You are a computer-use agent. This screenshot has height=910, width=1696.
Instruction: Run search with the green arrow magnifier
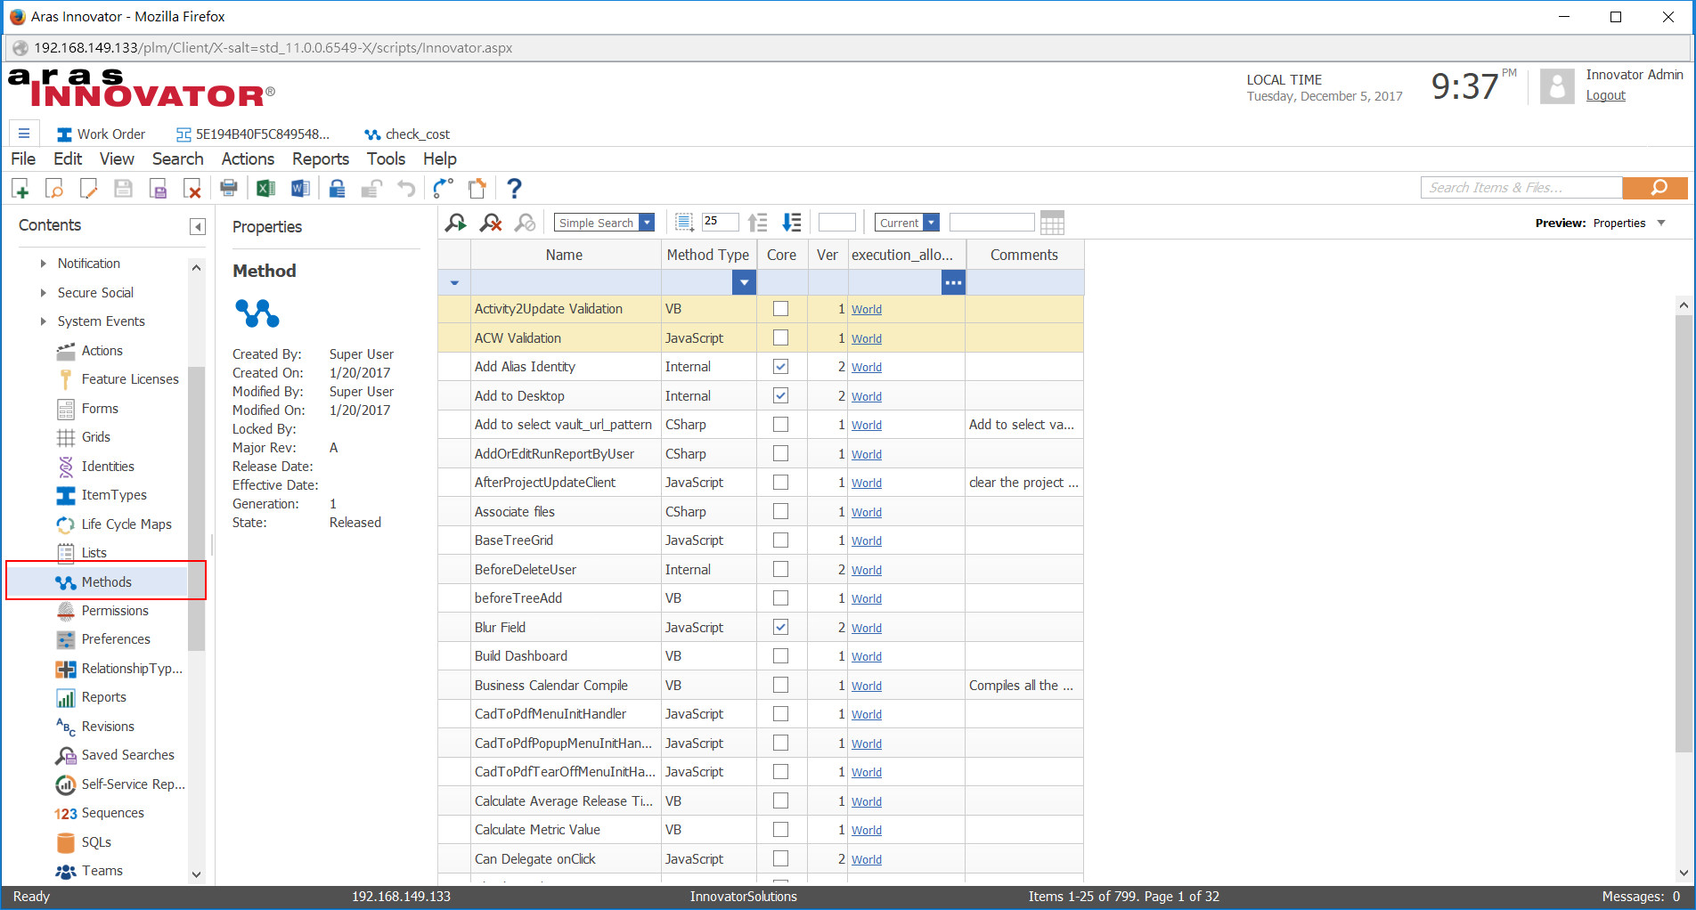point(456,223)
